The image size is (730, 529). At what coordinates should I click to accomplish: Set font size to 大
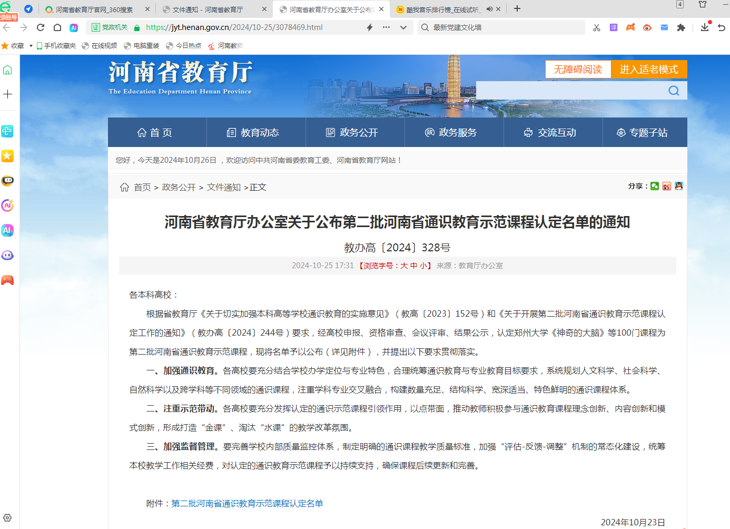coord(404,266)
